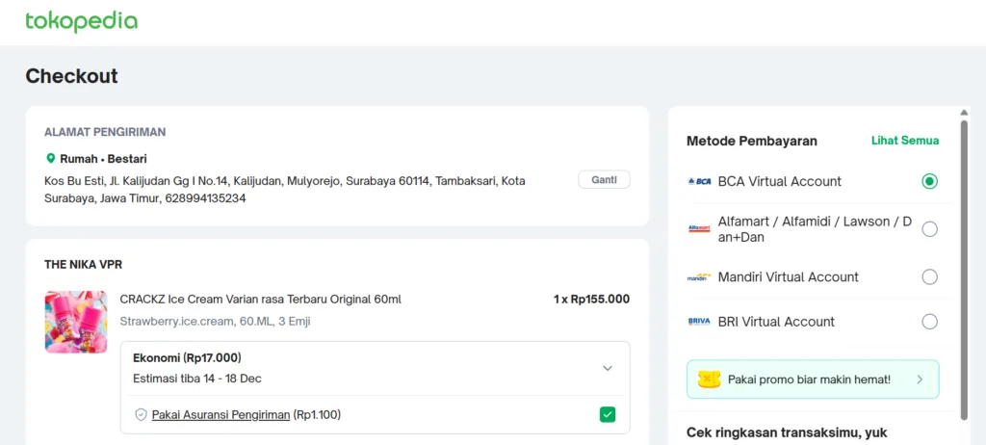Click the green location pin icon
This screenshot has height=445, width=986.
[x=50, y=158]
